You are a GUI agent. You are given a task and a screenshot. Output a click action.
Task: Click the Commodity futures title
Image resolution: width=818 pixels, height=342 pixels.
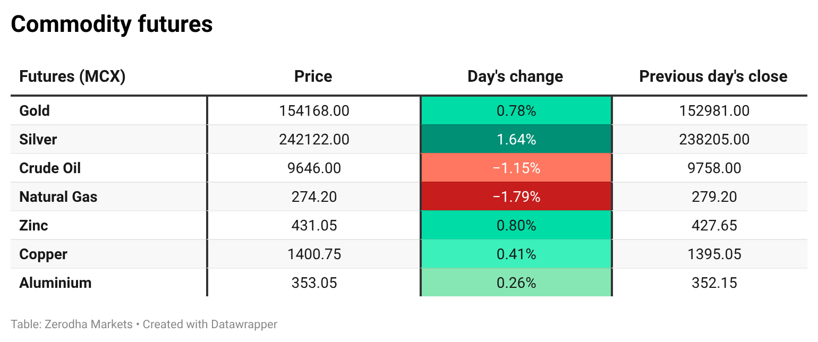pos(112,24)
